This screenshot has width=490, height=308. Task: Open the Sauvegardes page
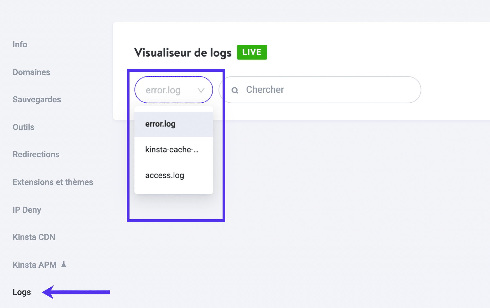(x=37, y=99)
